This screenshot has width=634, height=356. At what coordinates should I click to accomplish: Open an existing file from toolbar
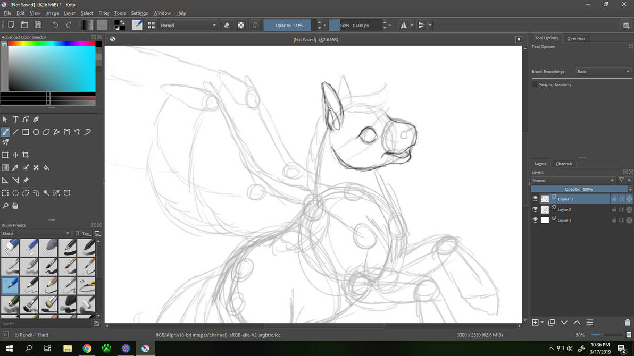point(24,25)
